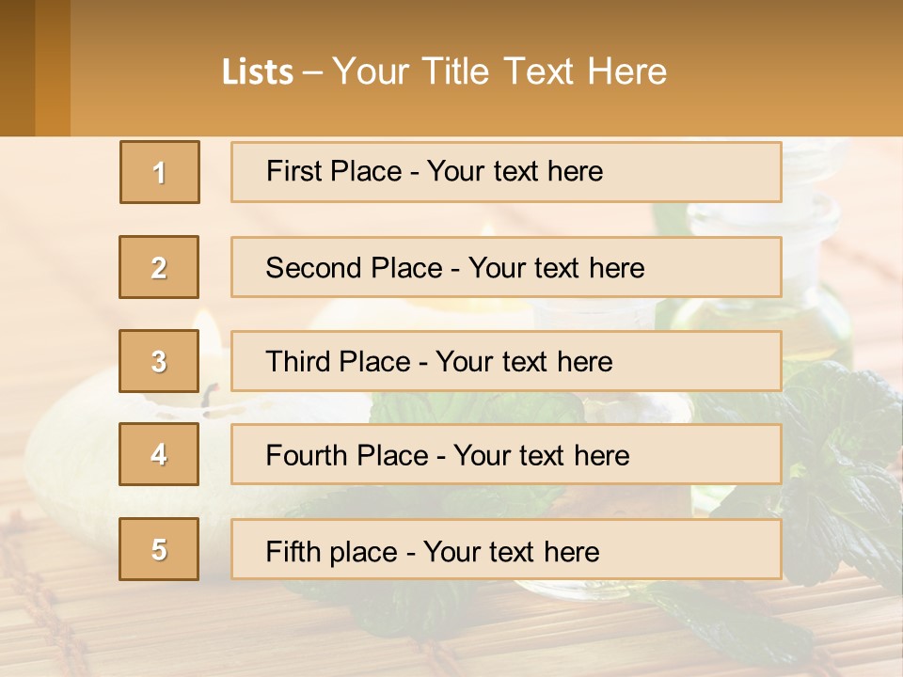
Task: Select the number 5 box
Action: [x=159, y=549]
